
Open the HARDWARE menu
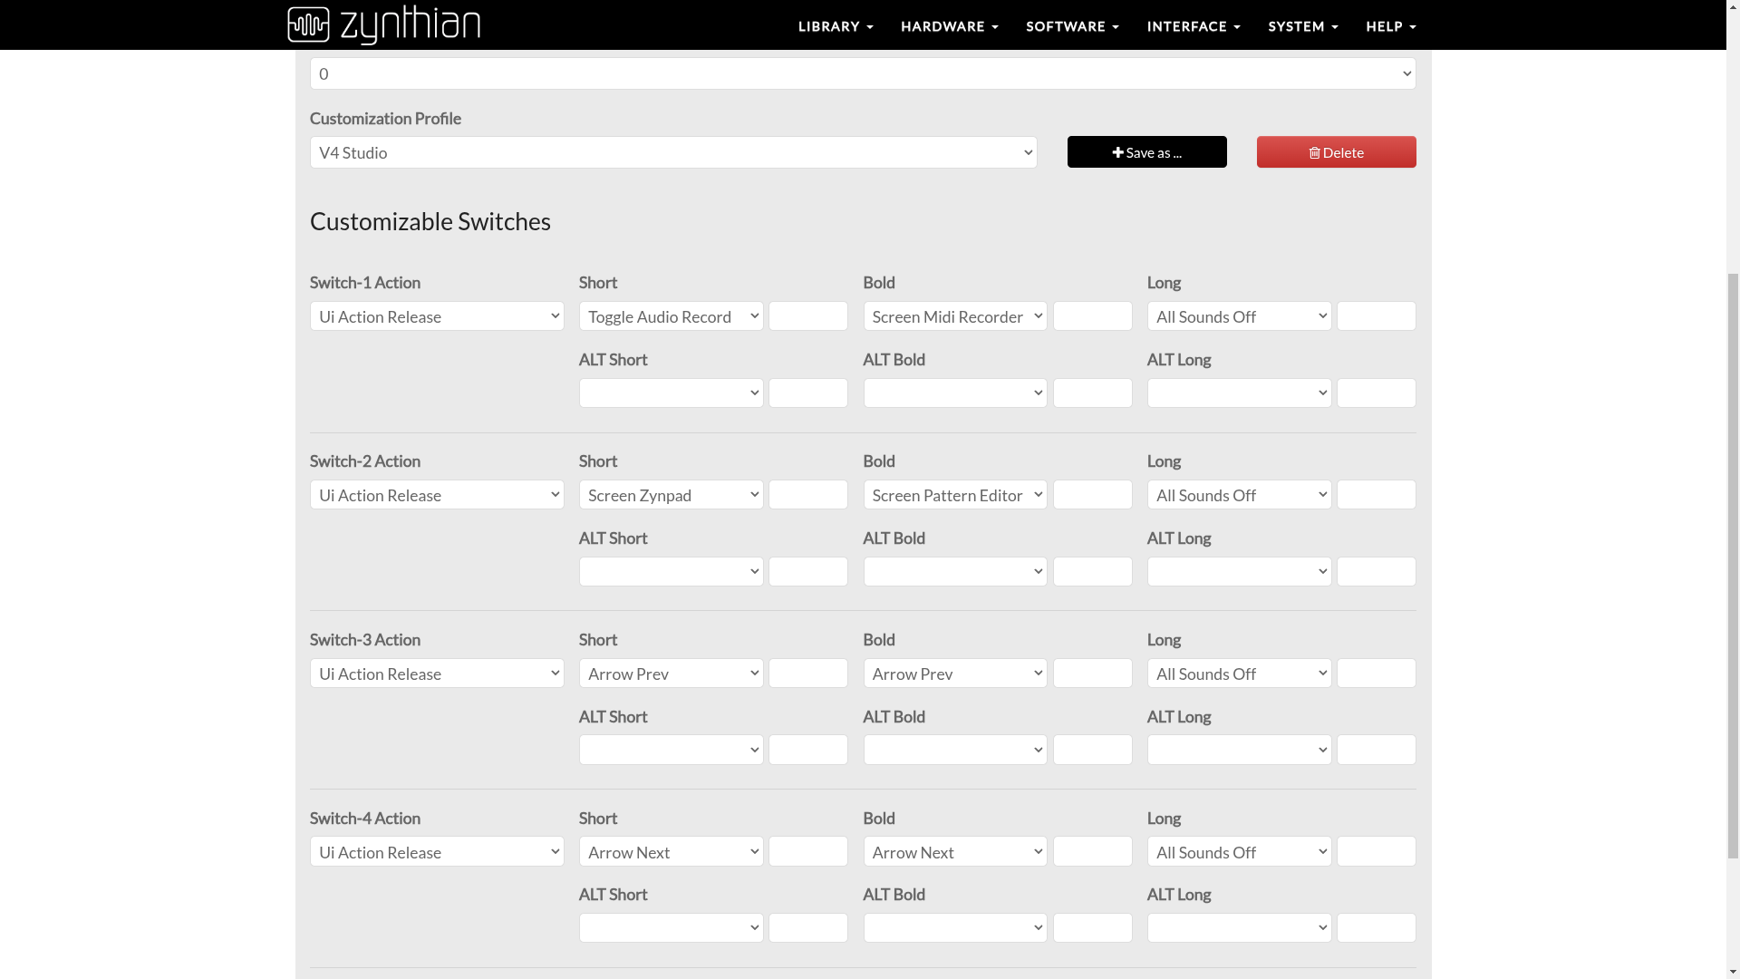click(949, 26)
